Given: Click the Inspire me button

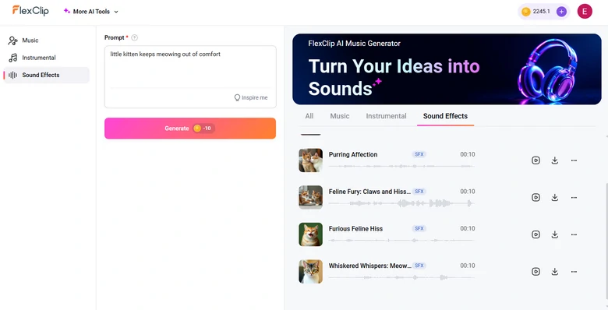Looking at the screenshot, I should point(251,97).
